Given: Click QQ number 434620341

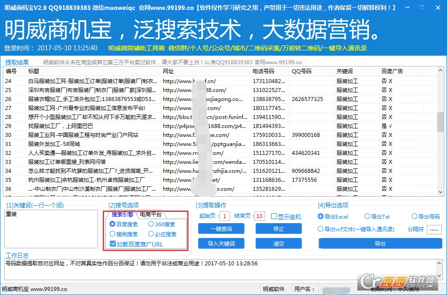Looking at the screenshot, I should point(306,153).
